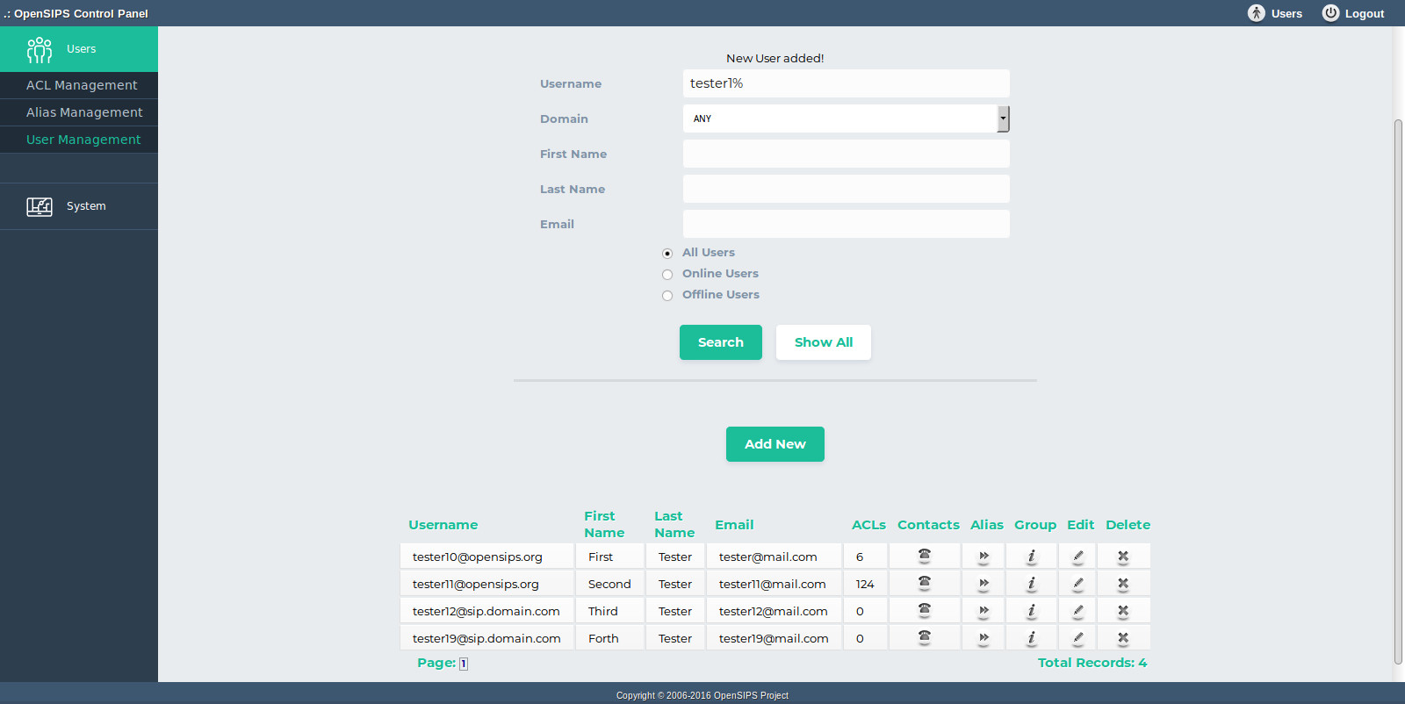1405x704 pixels.
Task: Click the 'Forth' first name cell
Action: [610, 638]
